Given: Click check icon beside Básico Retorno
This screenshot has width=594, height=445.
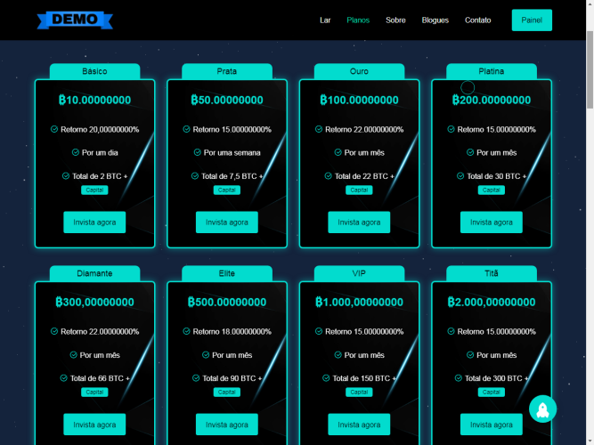Looking at the screenshot, I should point(54,129).
